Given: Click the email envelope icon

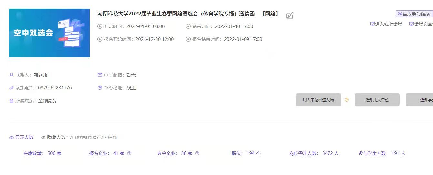Looking at the screenshot, I should (100, 75).
